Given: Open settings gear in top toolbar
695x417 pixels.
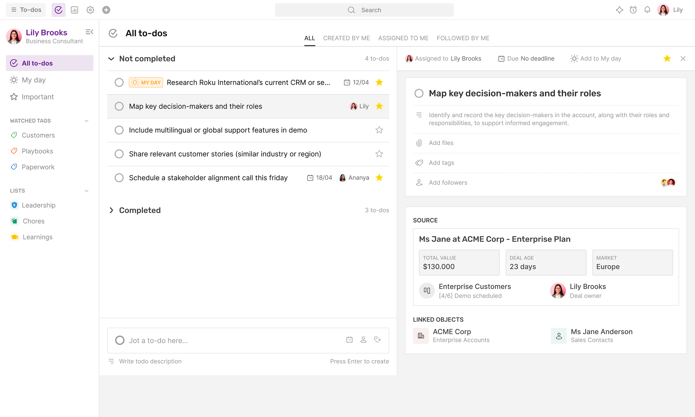Looking at the screenshot, I should tap(90, 10).
